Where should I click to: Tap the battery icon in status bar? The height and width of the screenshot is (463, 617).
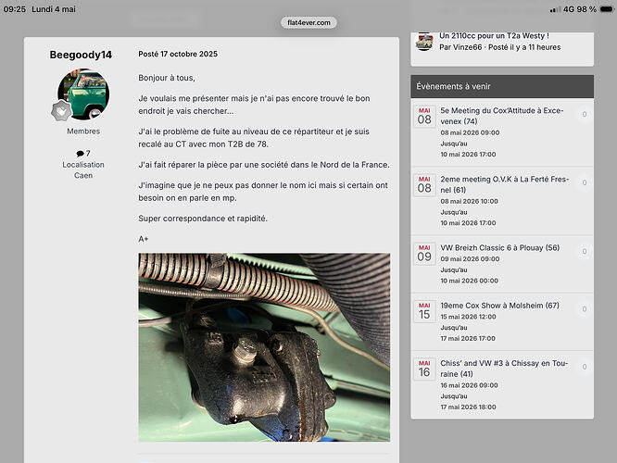607,9
